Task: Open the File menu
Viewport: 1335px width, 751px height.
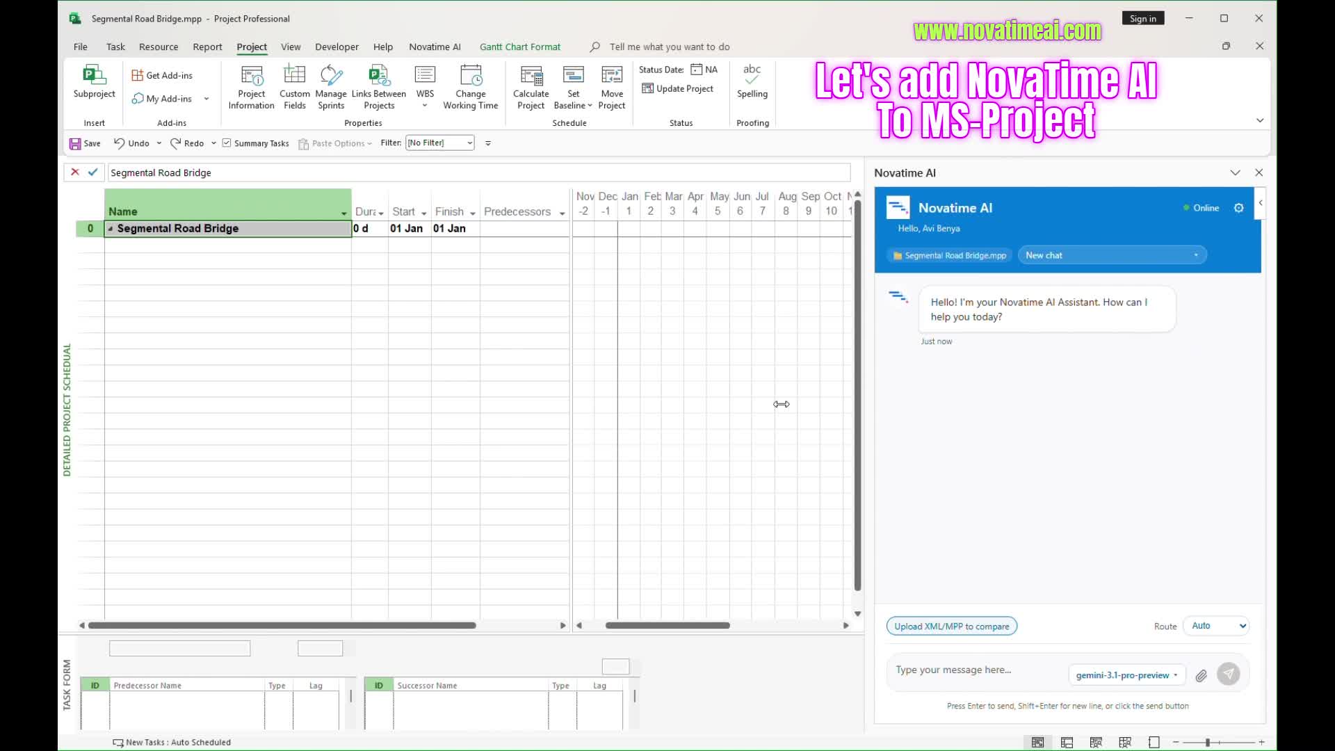Action: (81, 47)
